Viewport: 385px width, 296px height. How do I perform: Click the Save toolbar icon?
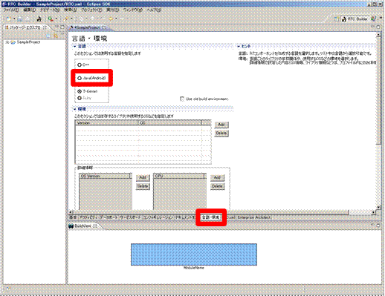tap(20, 19)
